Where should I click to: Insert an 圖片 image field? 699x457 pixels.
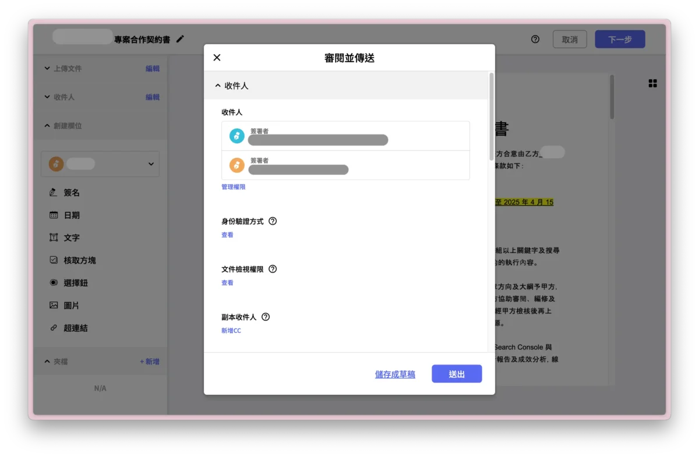click(71, 305)
